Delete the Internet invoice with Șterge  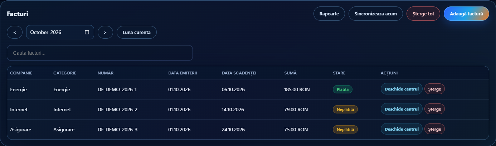[434, 109]
